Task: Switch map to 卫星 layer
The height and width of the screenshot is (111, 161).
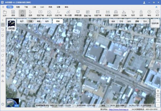Action: coord(30,21)
